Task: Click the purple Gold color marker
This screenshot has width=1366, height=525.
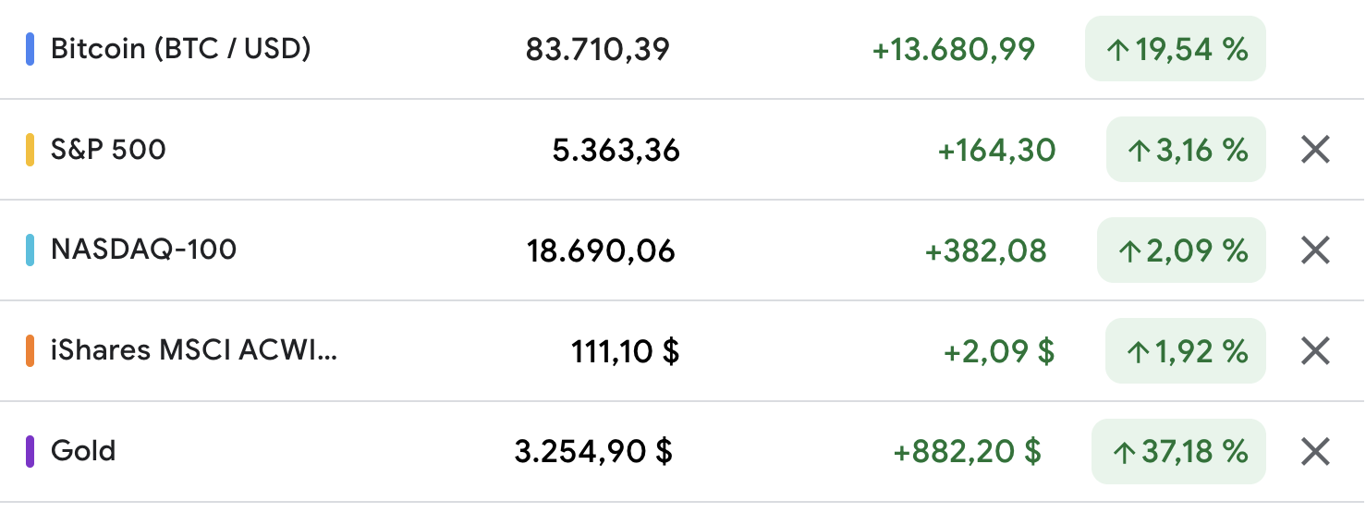Action: coord(30,452)
